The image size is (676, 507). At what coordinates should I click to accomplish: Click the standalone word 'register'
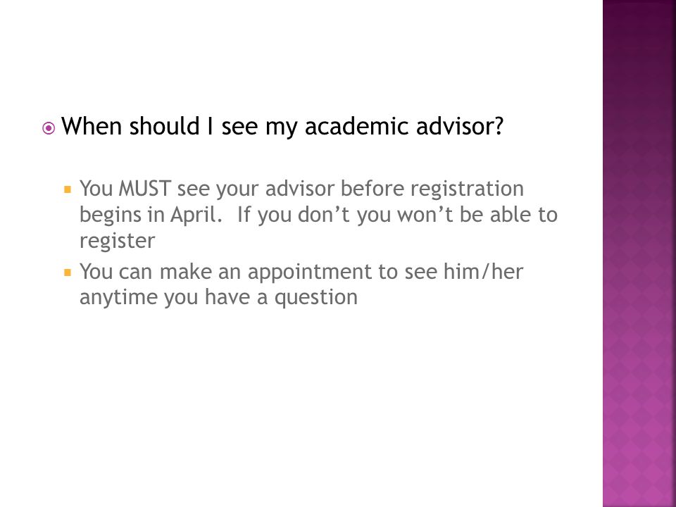point(118,242)
